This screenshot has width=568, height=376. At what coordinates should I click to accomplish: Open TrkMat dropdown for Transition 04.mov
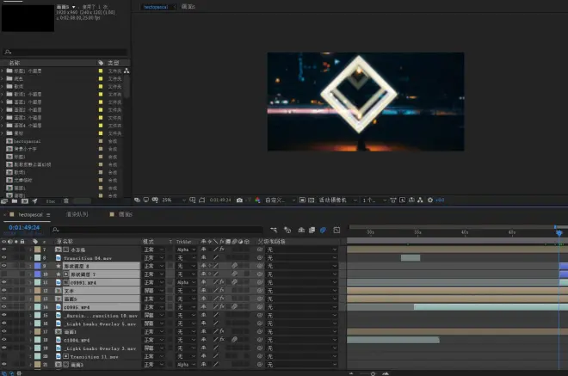[187, 258]
